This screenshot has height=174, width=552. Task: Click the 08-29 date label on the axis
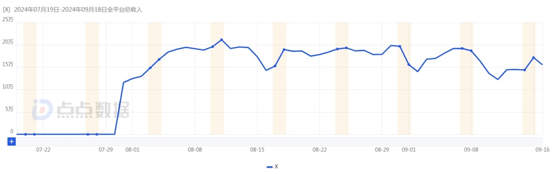[382, 150]
